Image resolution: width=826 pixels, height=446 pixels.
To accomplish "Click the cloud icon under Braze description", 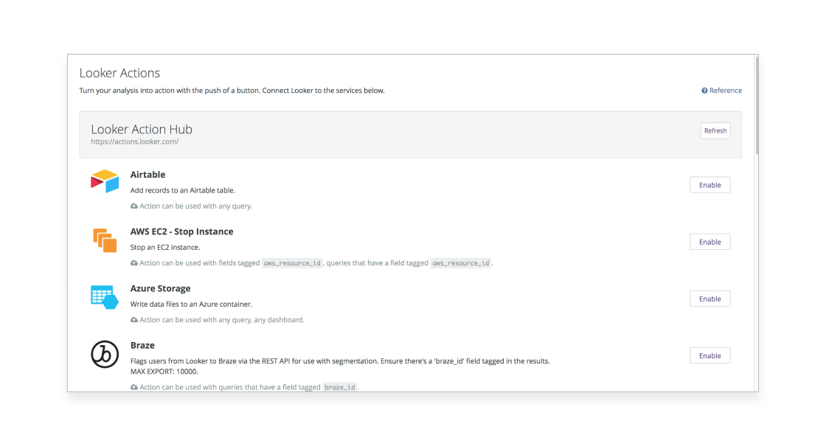I will coord(134,387).
